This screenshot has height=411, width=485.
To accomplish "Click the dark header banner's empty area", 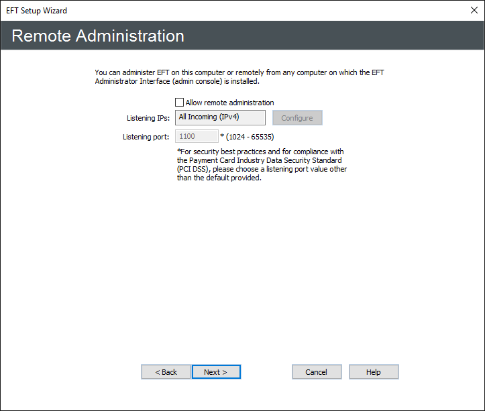I will 335,36.
